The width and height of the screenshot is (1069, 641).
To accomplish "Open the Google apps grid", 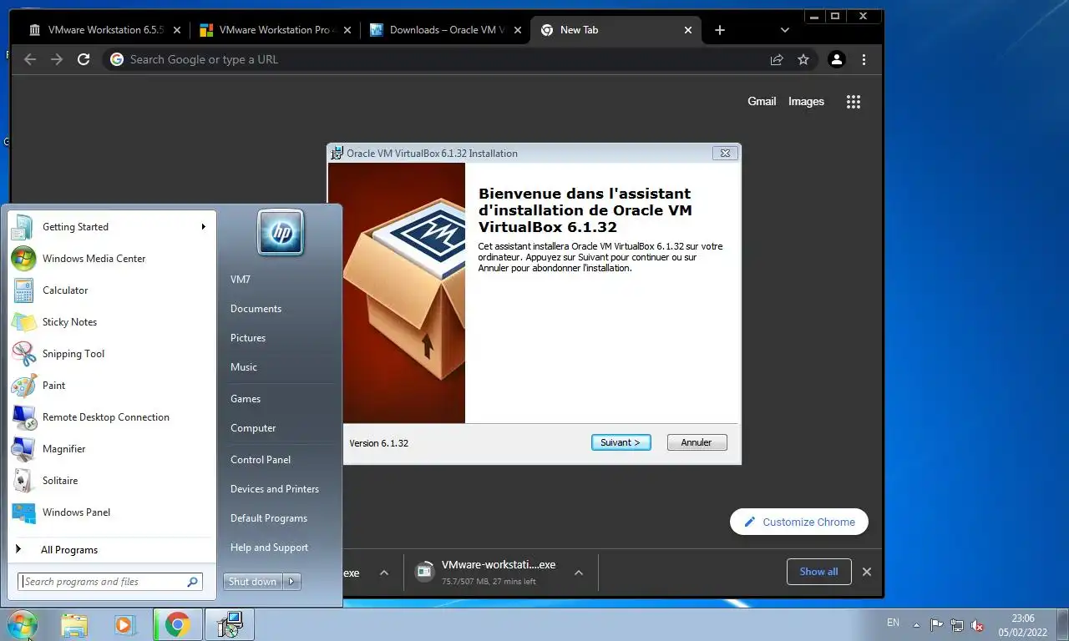I will click(853, 102).
